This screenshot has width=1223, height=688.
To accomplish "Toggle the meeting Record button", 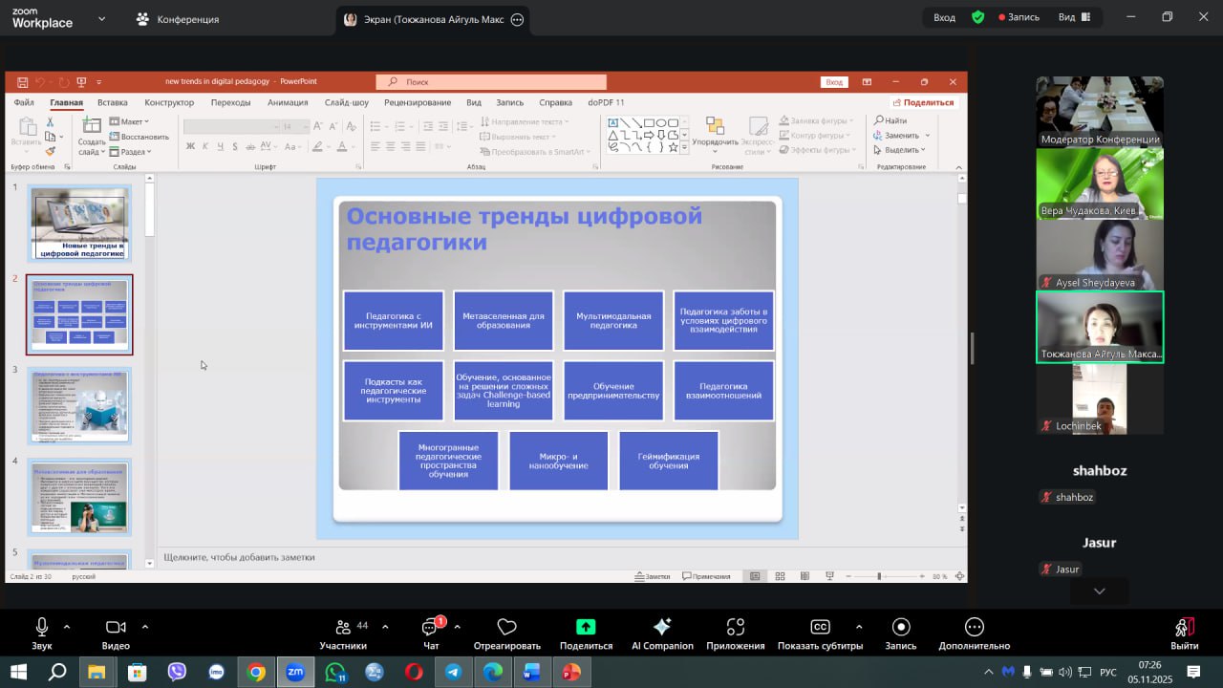I will coord(900,628).
